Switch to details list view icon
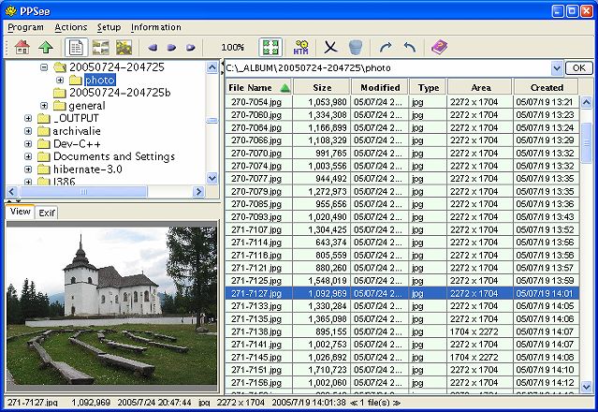This screenshot has width=598, height=412. coord(76,47)
